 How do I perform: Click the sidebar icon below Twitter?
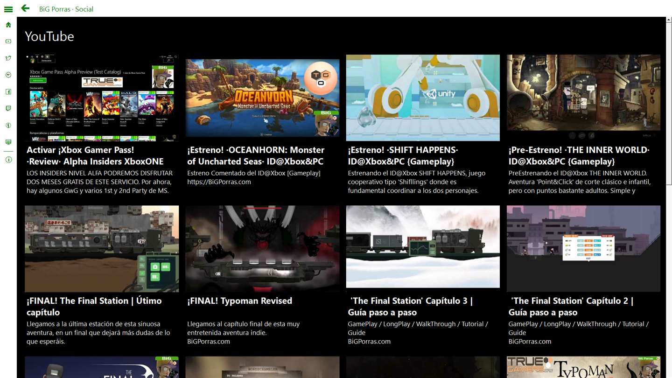coord(8,75)
